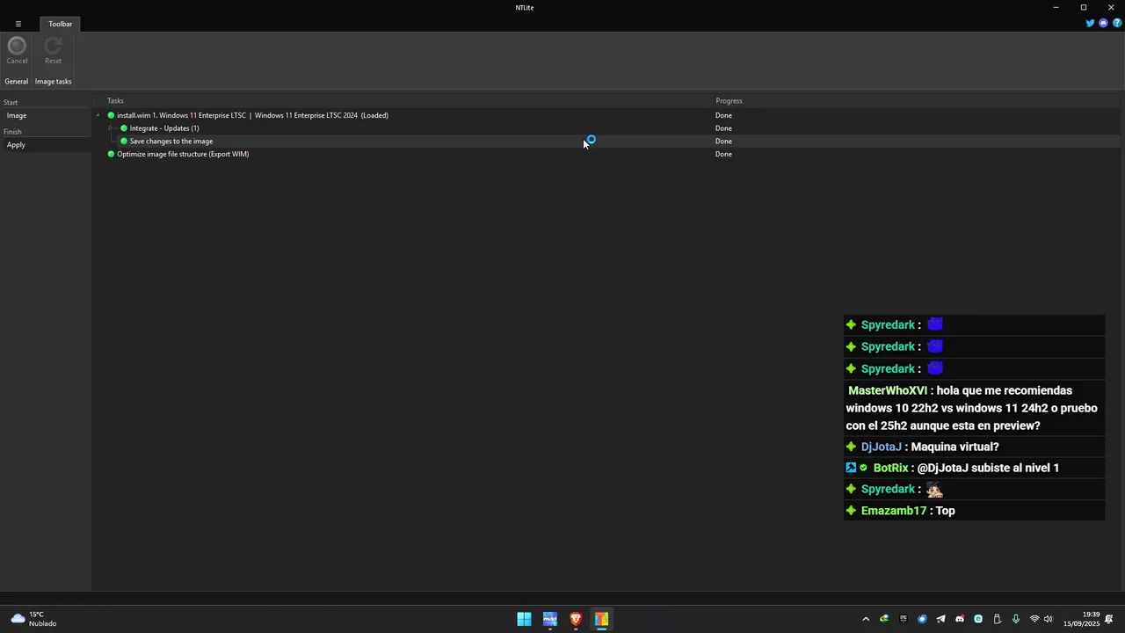Viewport: 1125px width, 633px height.
Task: Select the Toolbar ribbon tab
Action: [61, 24]
